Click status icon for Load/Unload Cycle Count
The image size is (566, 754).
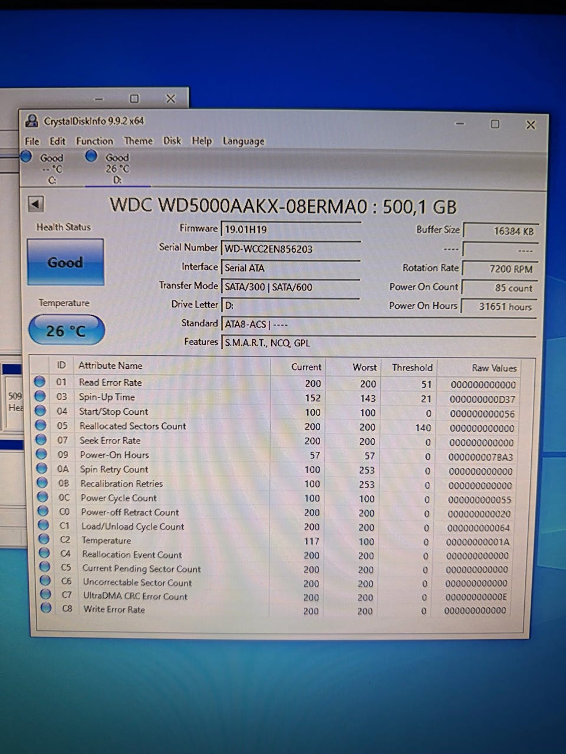click(x=43, y=525)
